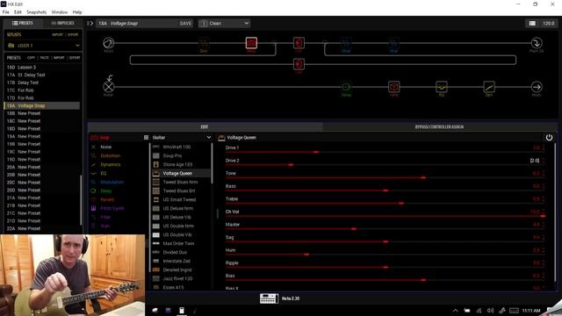
Task: Switch to the Edit tab
Action: tap(205, 126)
